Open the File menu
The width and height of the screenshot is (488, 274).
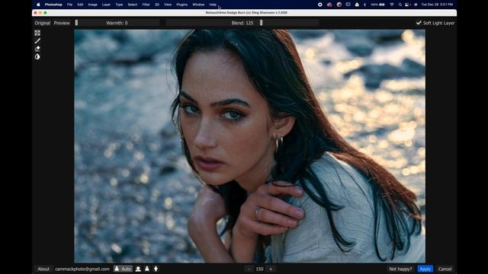(x=69, y=5)
